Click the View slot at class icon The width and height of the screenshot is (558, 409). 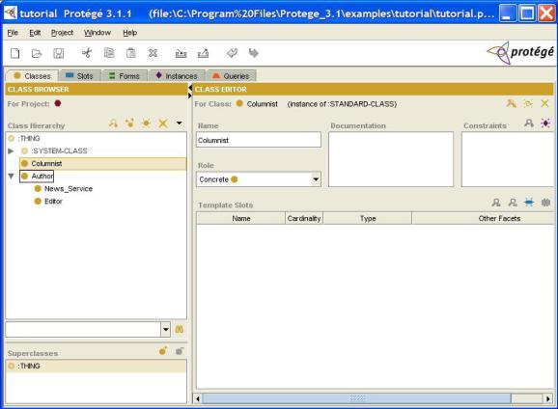[513, 203]
